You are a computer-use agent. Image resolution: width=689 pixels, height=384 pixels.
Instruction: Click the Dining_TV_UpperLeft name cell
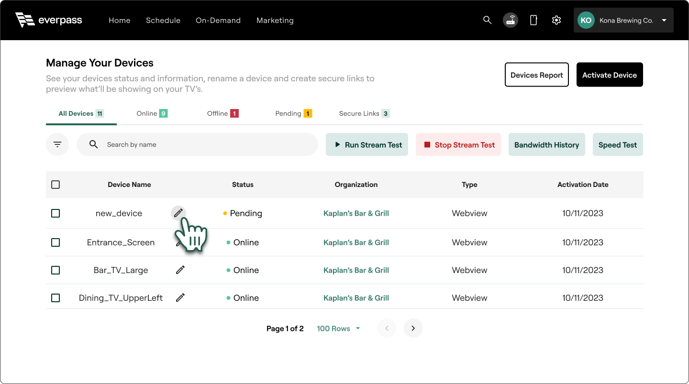pyautogui.click(x=121, y=298)
